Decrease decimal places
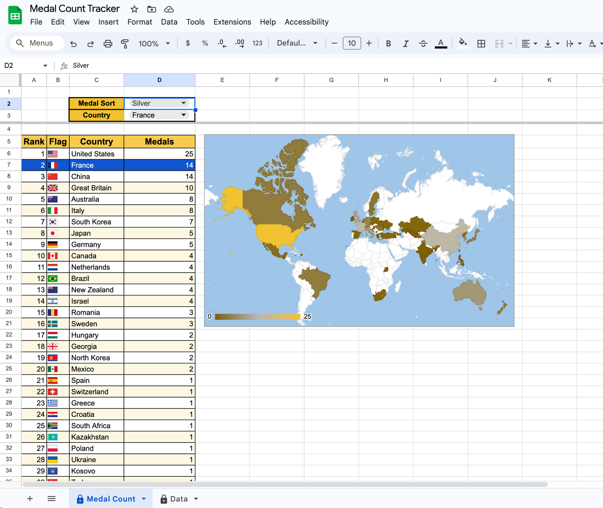 (x=222, y=43)
